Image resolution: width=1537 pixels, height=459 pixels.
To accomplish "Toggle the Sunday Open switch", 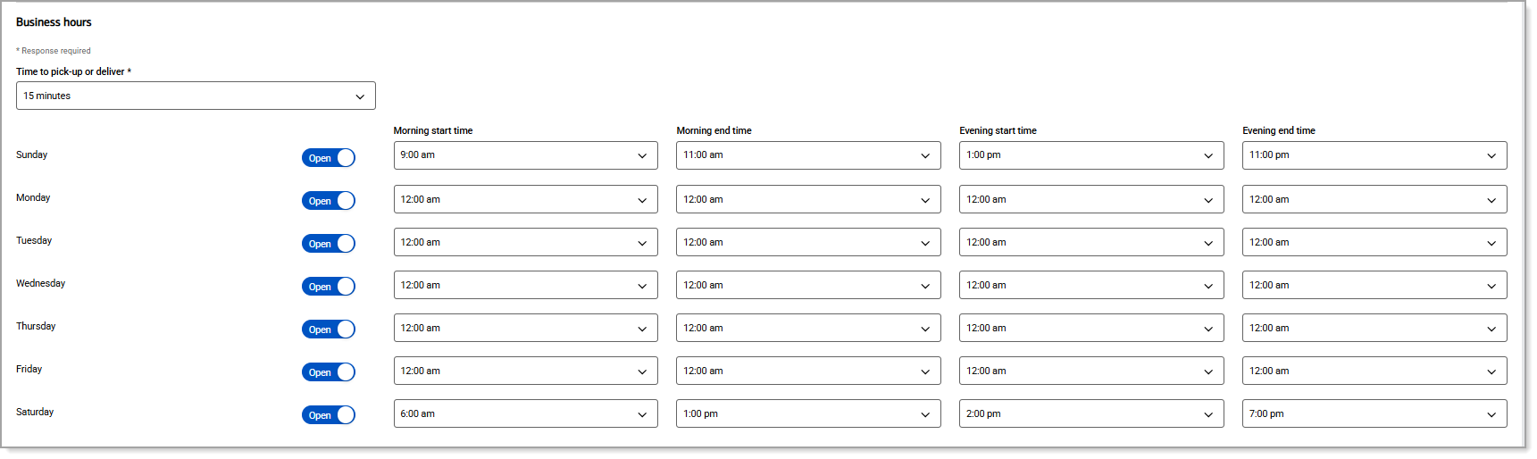I will click(x=329, y=158).
